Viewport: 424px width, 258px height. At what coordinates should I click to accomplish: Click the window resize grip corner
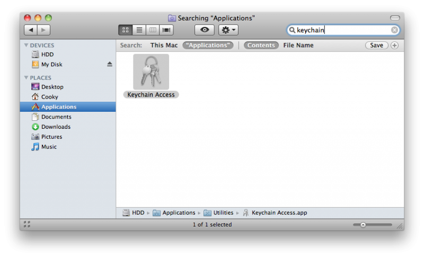[400, 227]
